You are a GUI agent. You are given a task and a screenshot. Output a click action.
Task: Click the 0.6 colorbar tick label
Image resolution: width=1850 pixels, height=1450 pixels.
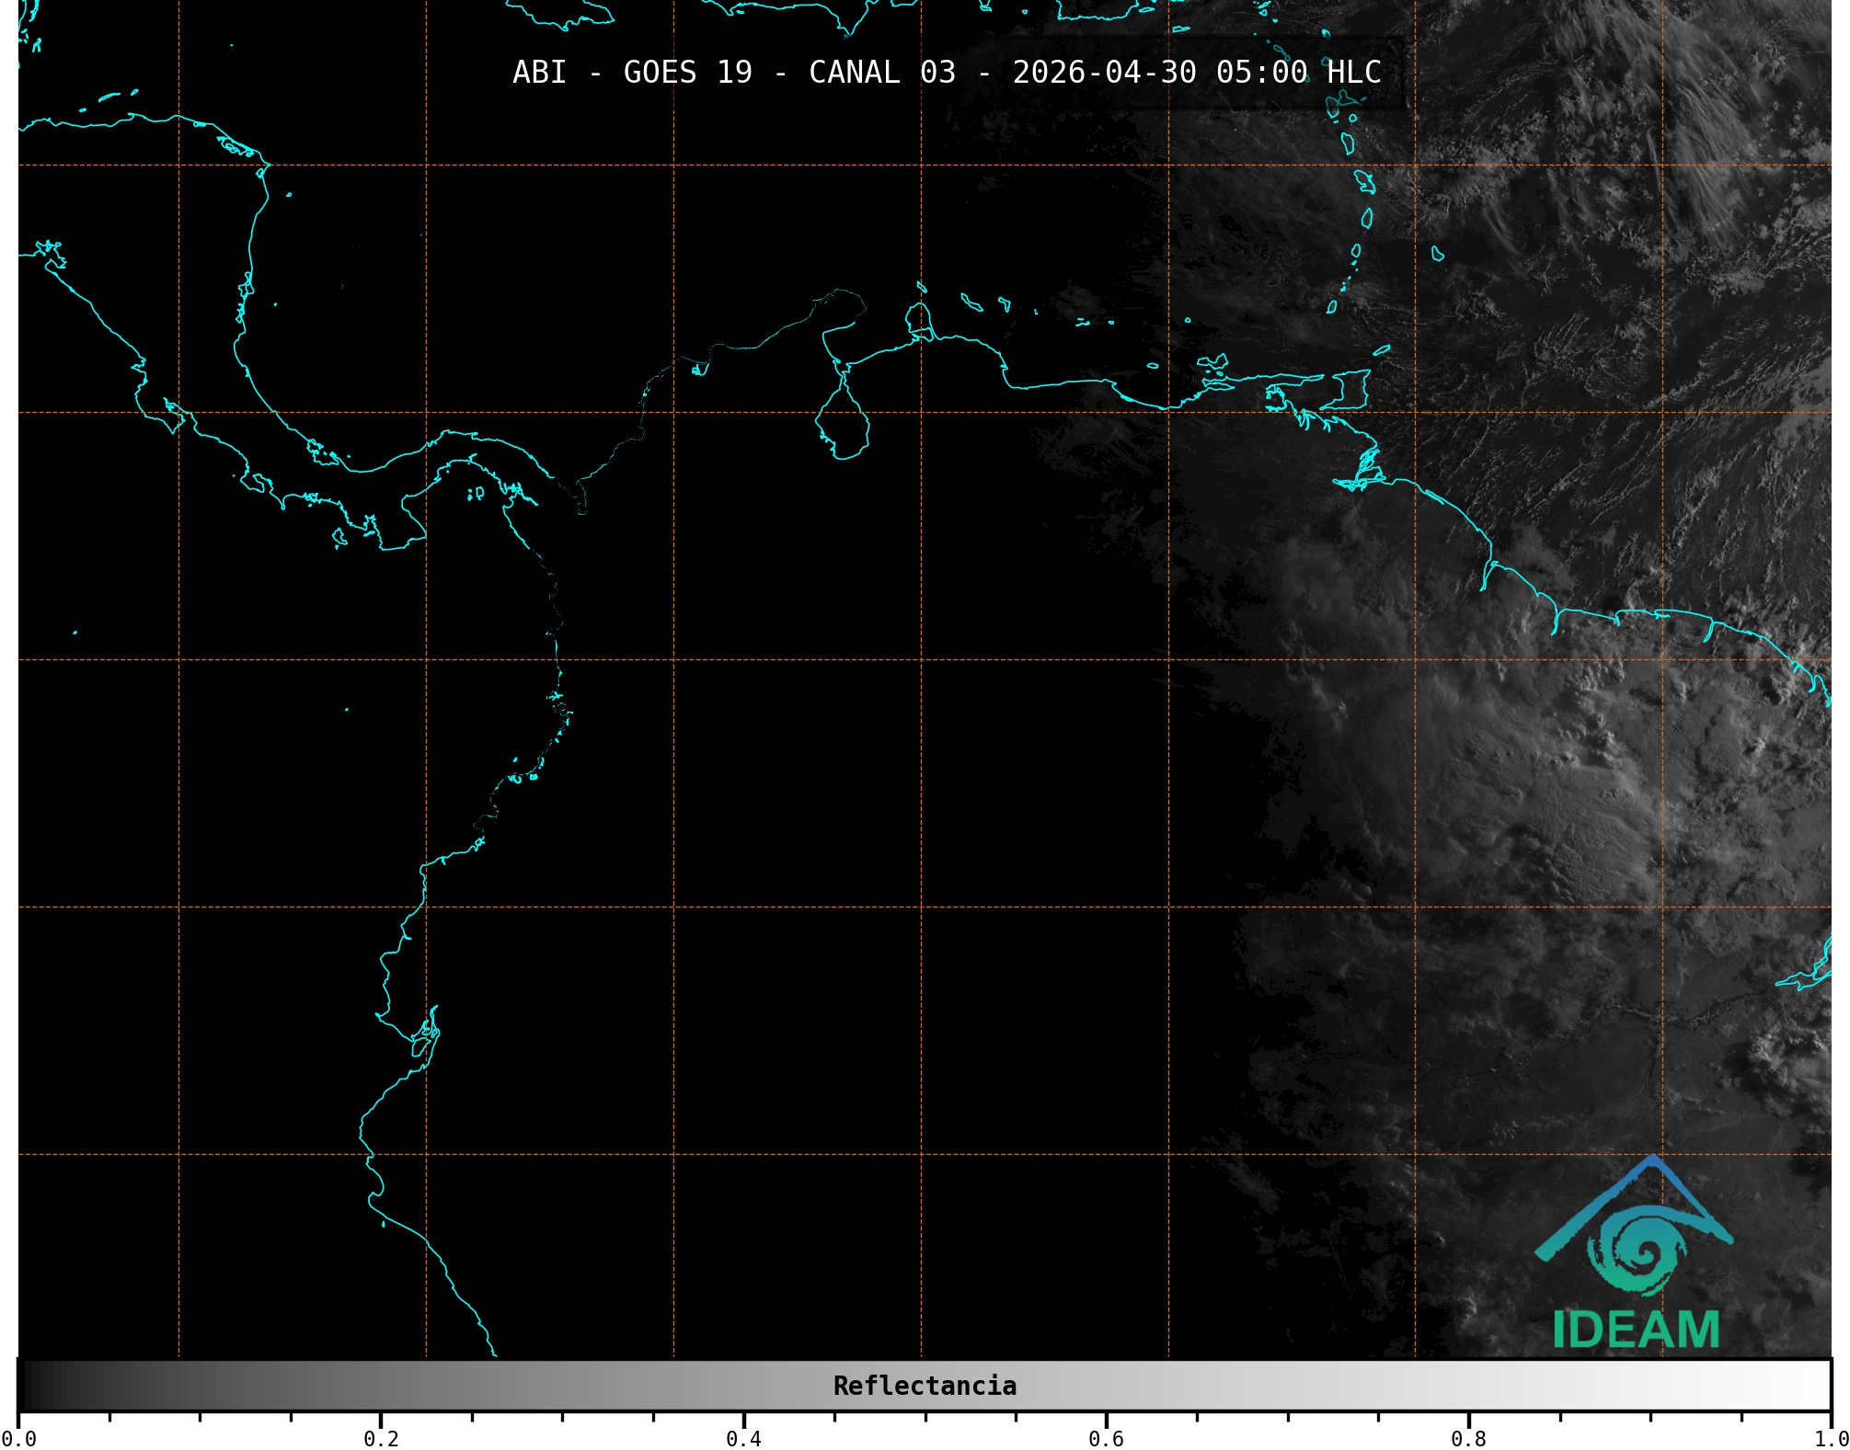pos(1106,1438)
